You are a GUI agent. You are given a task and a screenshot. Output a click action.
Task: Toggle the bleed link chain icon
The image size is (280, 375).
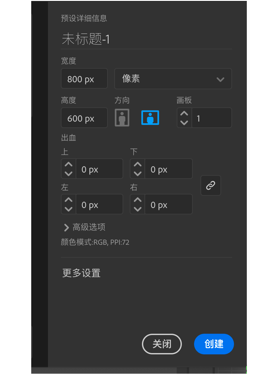click(x=210, y=185)
